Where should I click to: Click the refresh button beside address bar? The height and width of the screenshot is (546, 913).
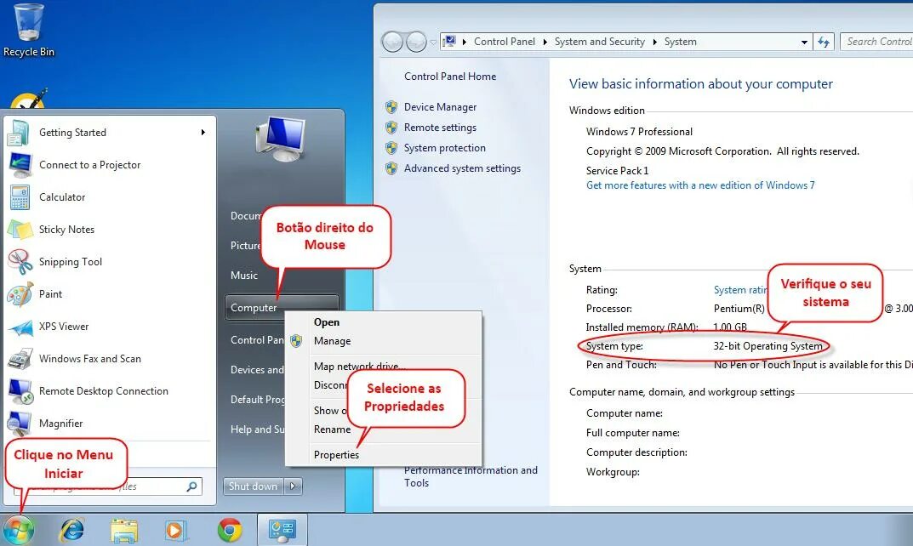click(x=824, y=42)
